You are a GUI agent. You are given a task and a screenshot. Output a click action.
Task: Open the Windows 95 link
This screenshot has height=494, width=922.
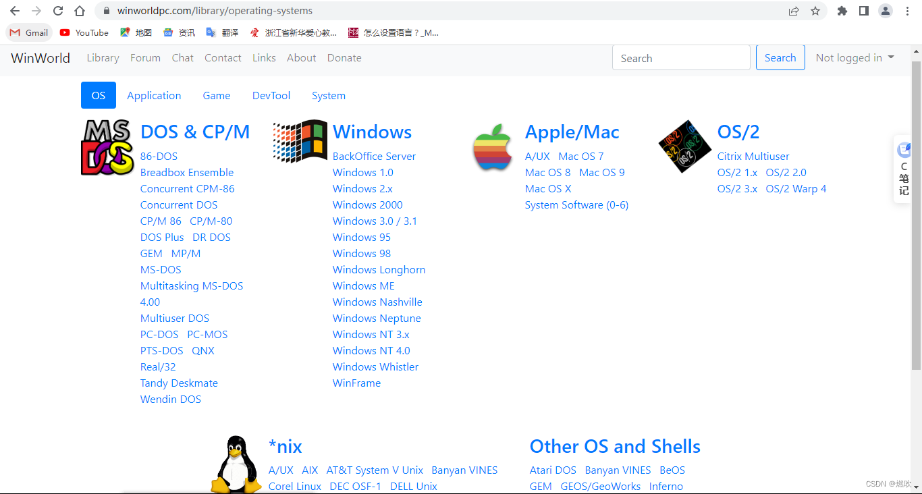pos(361,237)
